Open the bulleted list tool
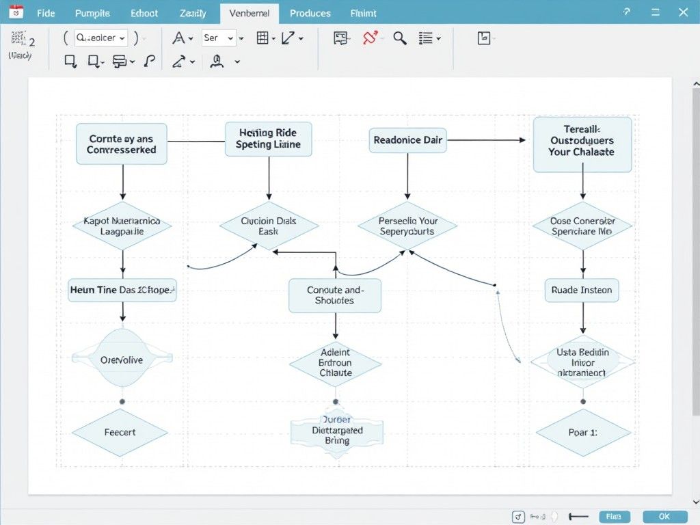The image size is (700, 525). point(427,38)
